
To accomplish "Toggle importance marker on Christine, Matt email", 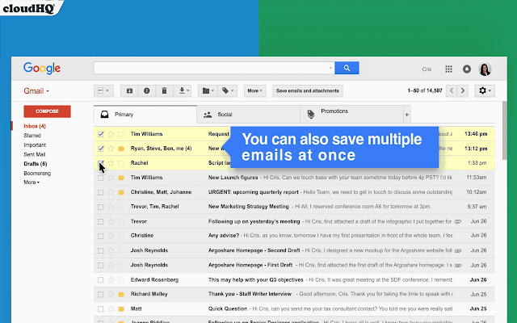I will coord(121,192).
